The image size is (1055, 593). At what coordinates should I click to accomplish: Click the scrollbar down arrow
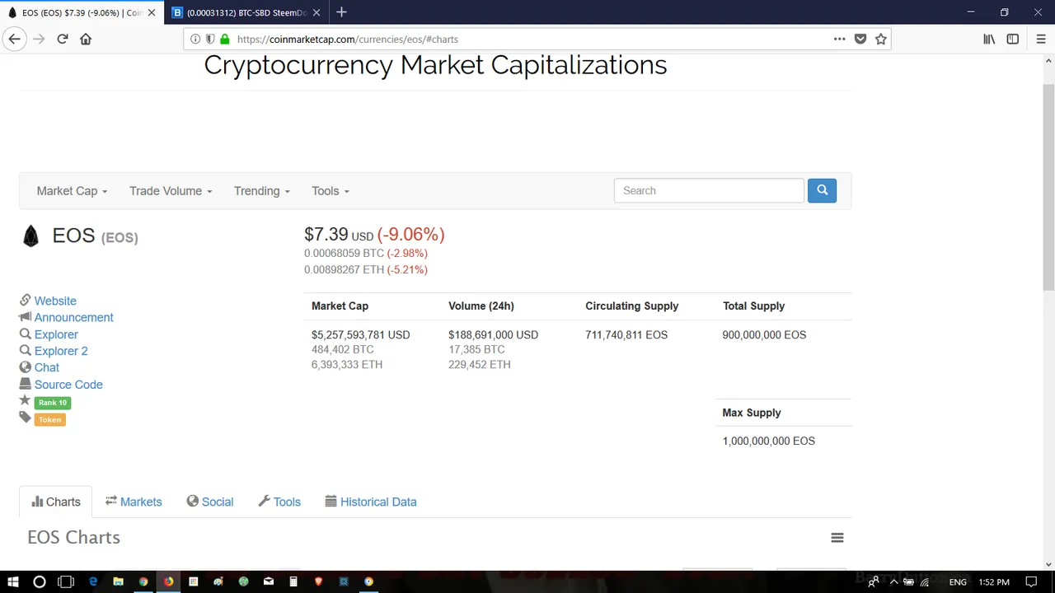[1048, 564]
